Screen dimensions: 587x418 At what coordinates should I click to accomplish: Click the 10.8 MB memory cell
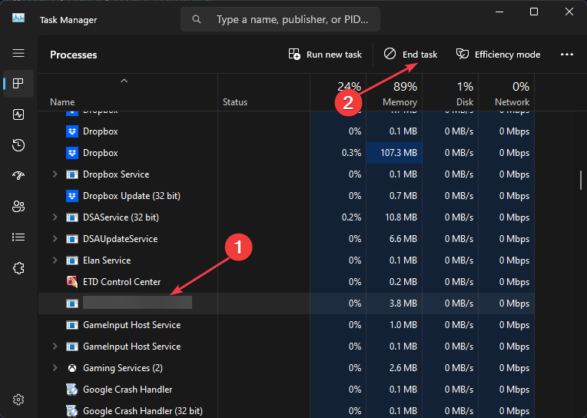pos(394,217)
